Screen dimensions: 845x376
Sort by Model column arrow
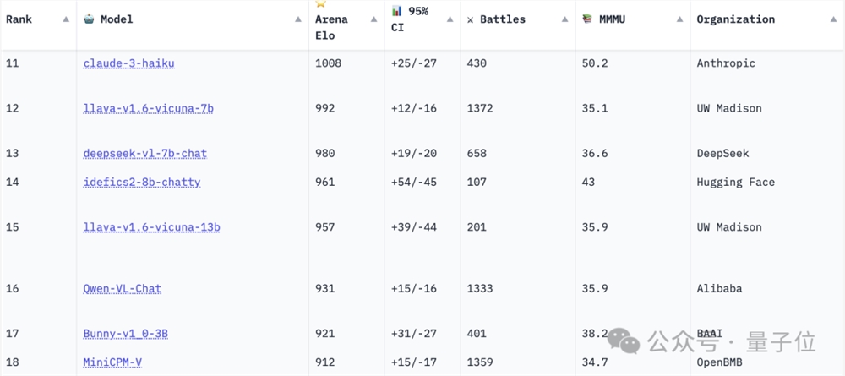click(x=298, y=19)
